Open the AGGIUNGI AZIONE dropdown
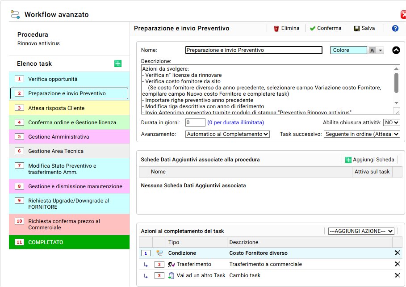The height and width of the screenshot is (287, 406). point(361,231)
